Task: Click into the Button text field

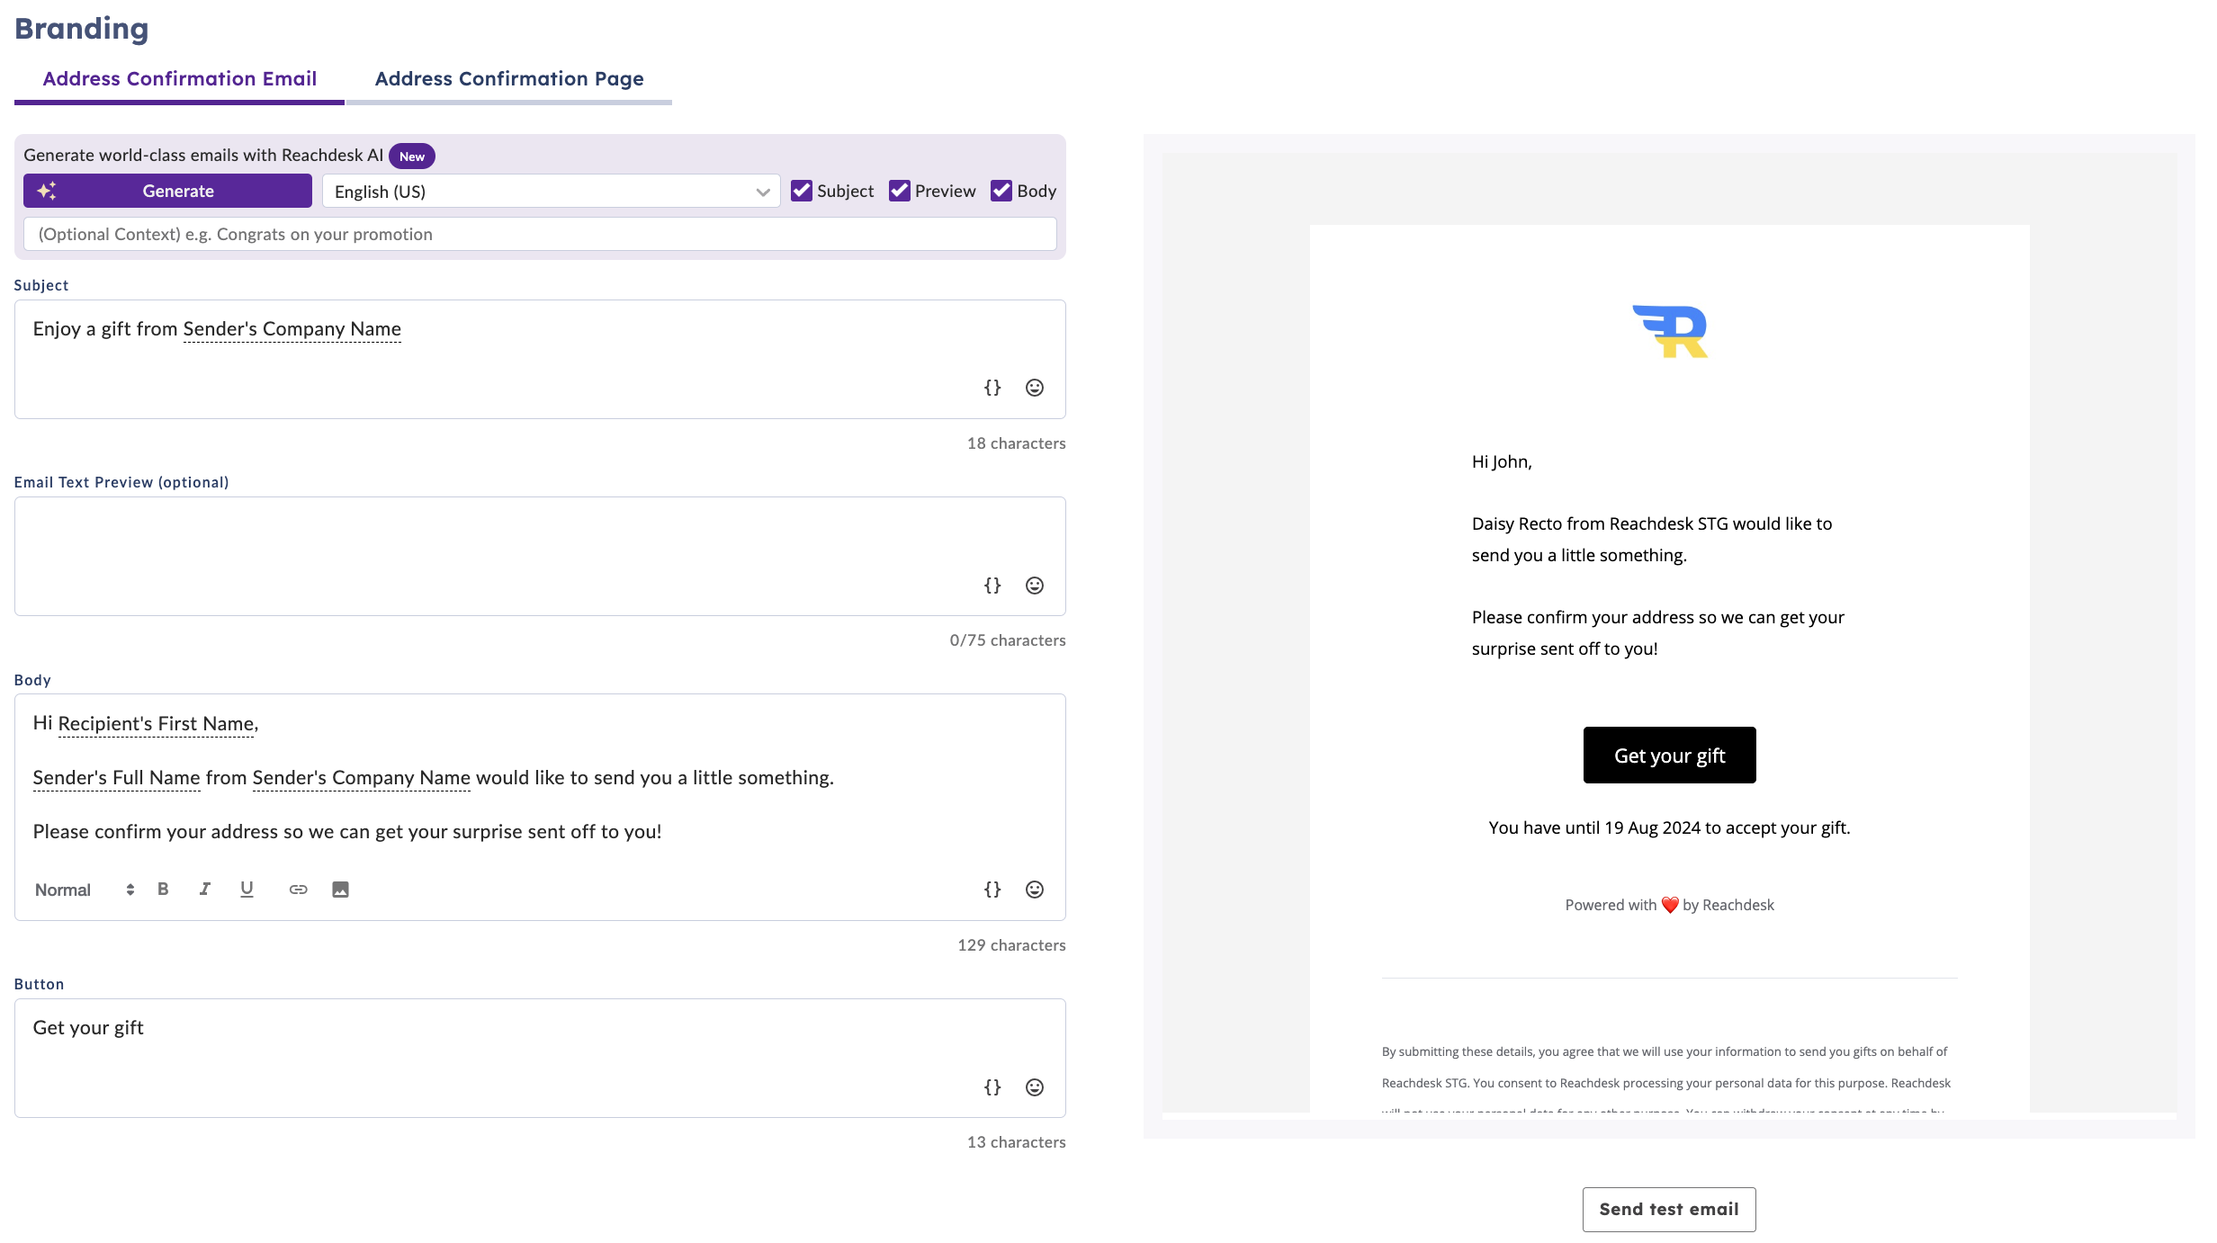Action: (x=540, y=1059)
